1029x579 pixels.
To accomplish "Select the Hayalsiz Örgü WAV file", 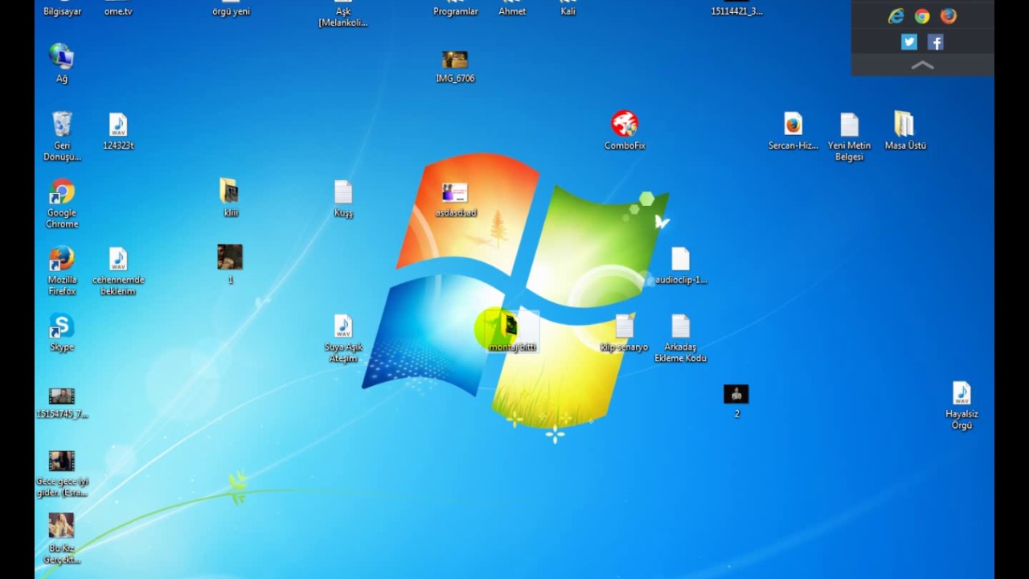I will click(962, 393).
